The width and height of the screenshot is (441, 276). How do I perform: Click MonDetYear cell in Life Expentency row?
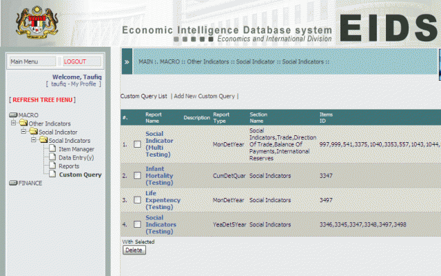click(228, 200)
